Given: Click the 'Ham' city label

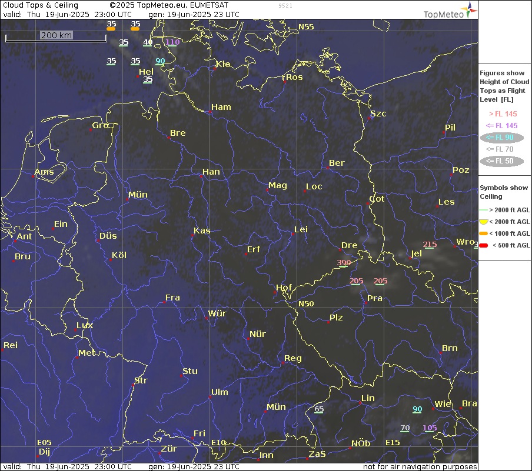Looking at the screenshot, I should 221,107.
